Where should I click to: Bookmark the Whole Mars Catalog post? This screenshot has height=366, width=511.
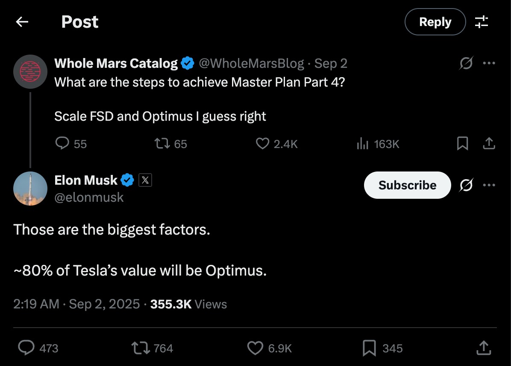[x=461, y=144]
